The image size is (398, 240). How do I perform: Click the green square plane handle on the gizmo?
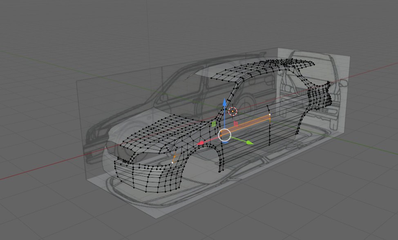click(214, 123)
